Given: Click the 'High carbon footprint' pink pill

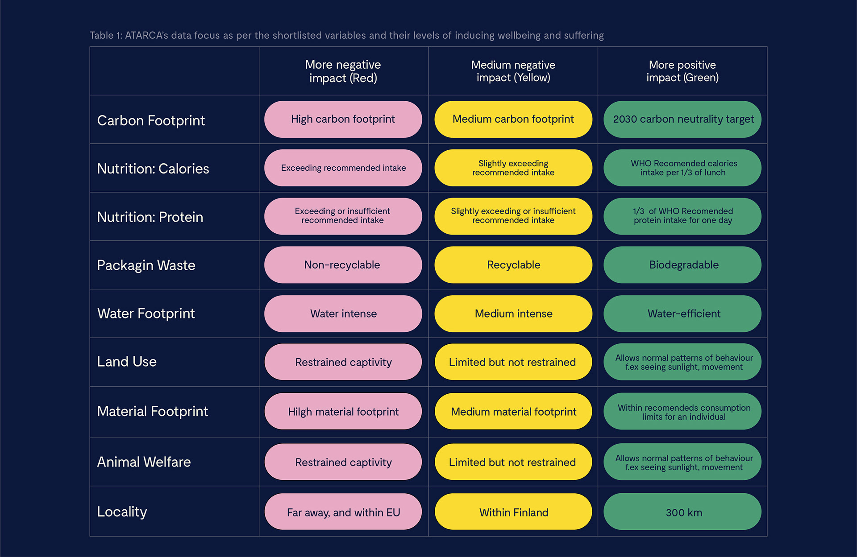Looking at the screenshot, I should coord(343,119).
